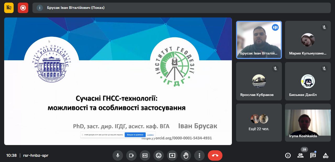
Task: Click the present screen button
Action: tap(172, 155)
